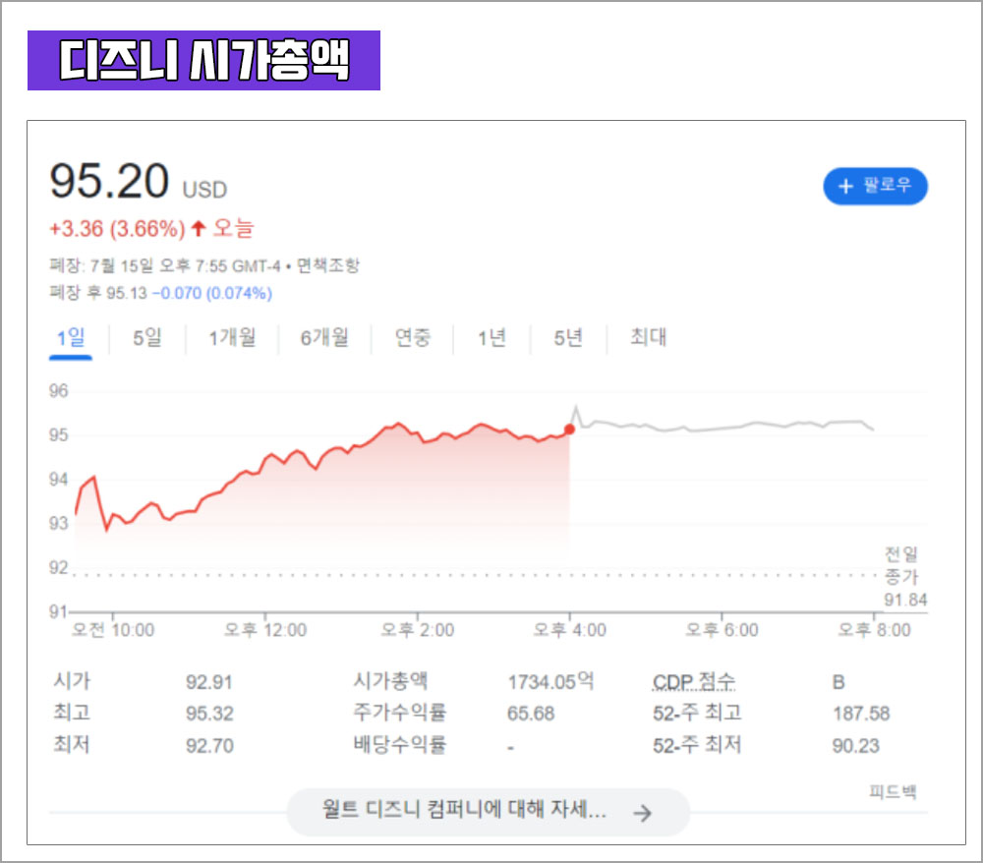Switch to the 6개월 chart range tab

324,338
